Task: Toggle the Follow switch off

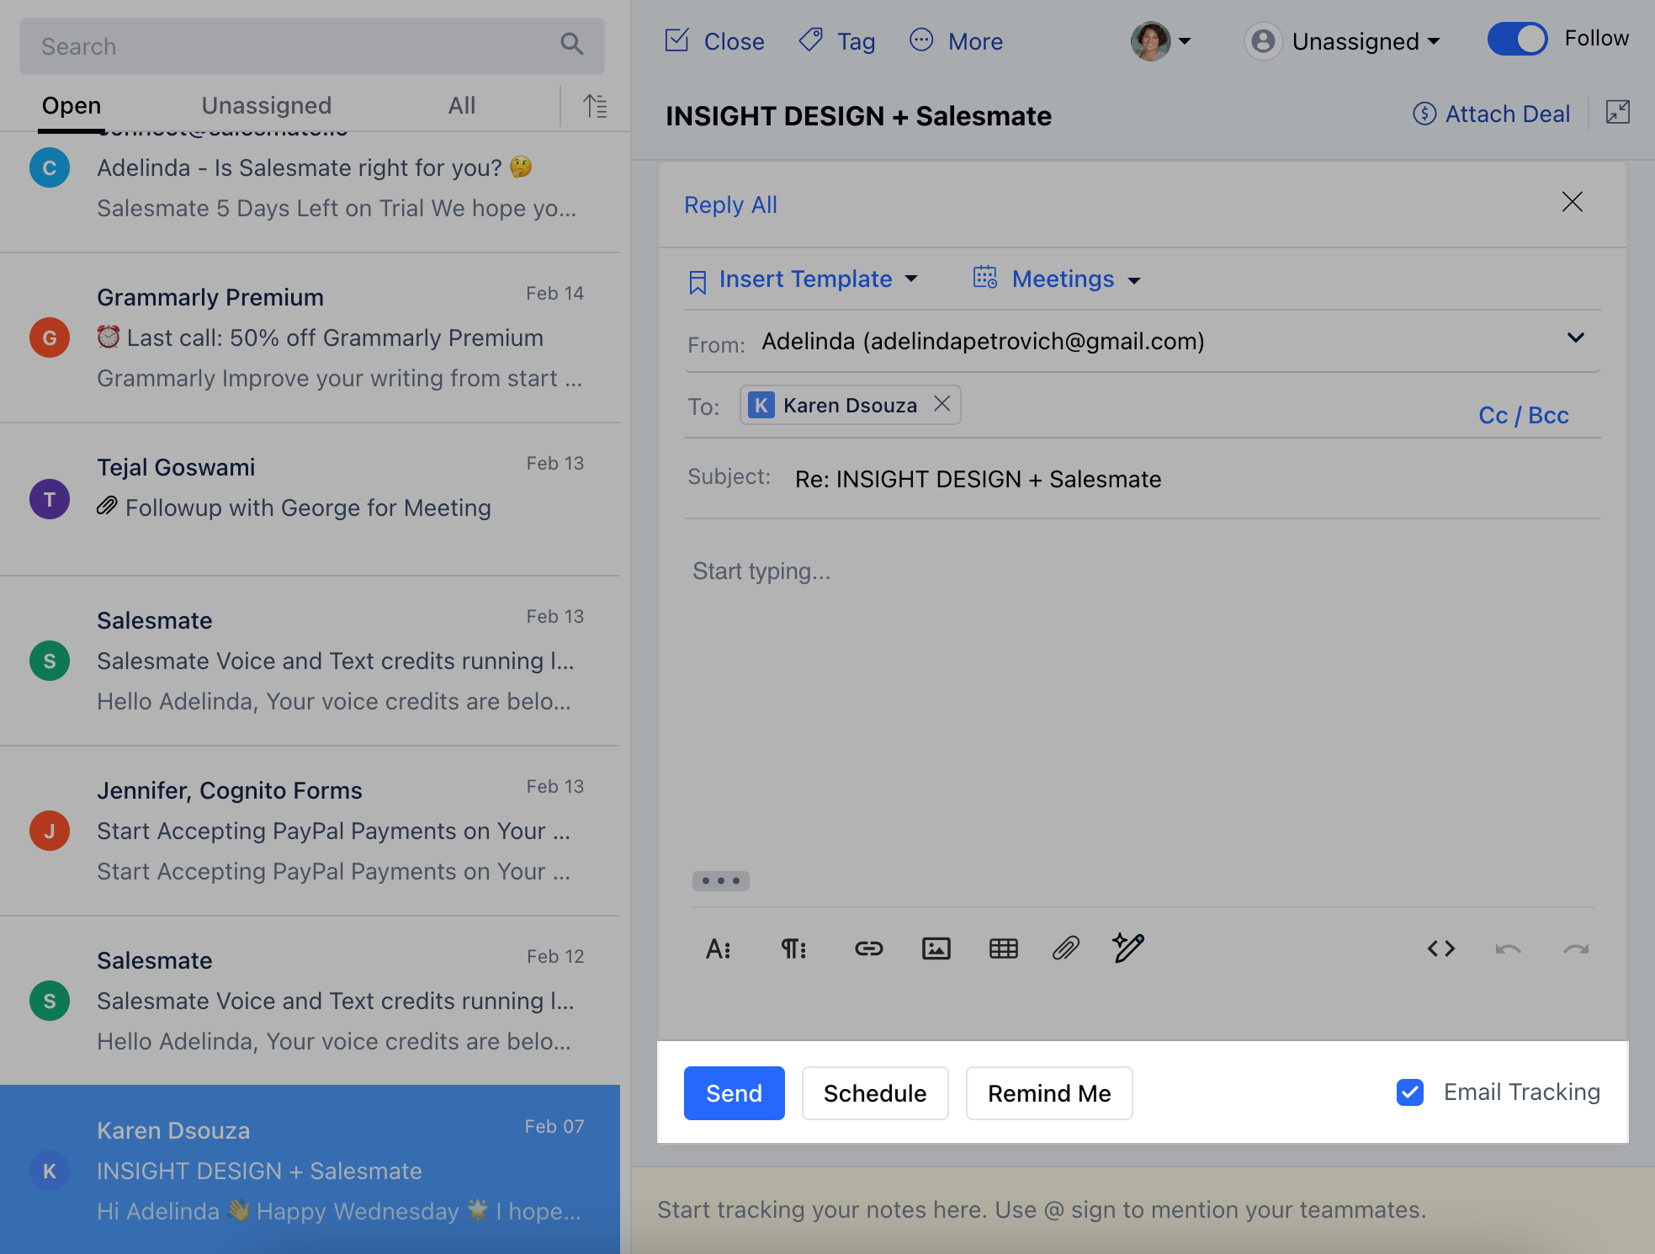Action: pos(1517,39)
